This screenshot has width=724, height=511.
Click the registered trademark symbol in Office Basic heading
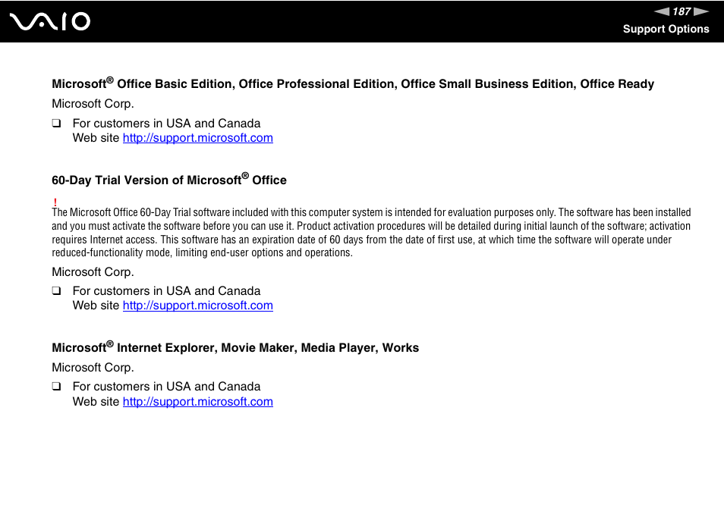click(x=110, y=80)
